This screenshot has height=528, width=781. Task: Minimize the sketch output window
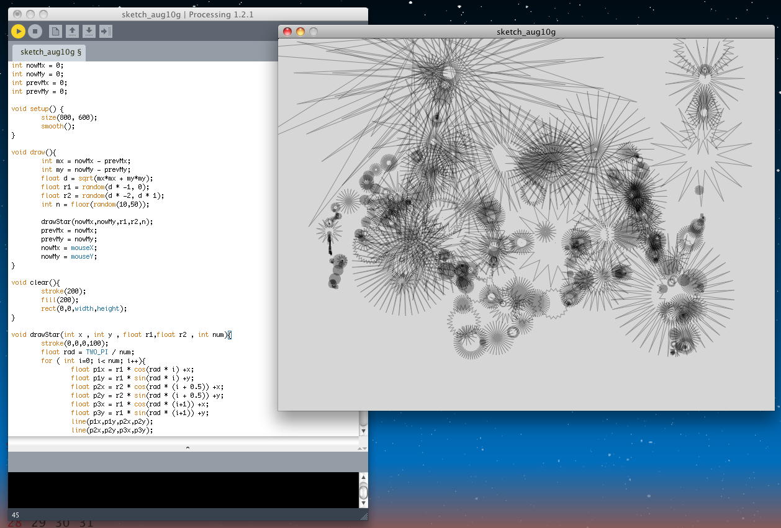pos(300,32)
